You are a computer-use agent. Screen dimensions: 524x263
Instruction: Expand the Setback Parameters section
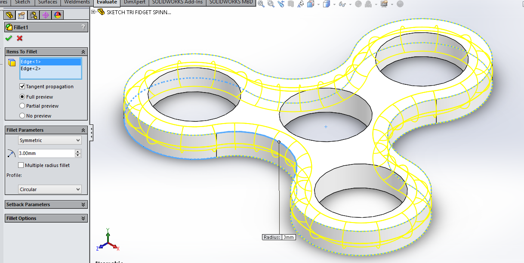point(46,204)
